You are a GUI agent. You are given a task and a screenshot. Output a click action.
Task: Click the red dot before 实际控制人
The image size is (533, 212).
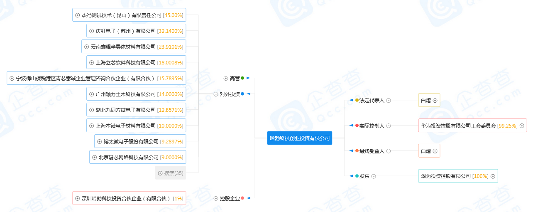tap(357, 126)
